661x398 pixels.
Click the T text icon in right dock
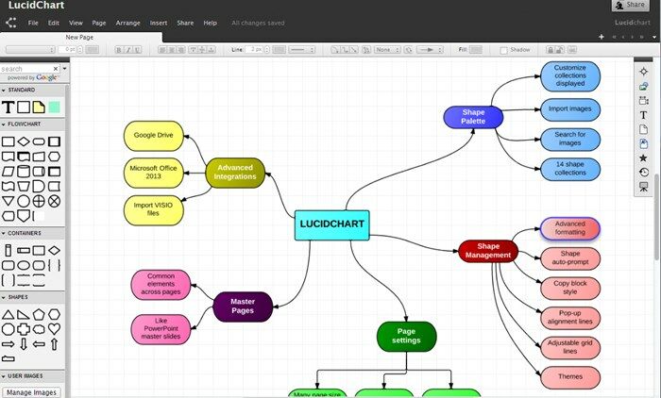pos(643,115)
